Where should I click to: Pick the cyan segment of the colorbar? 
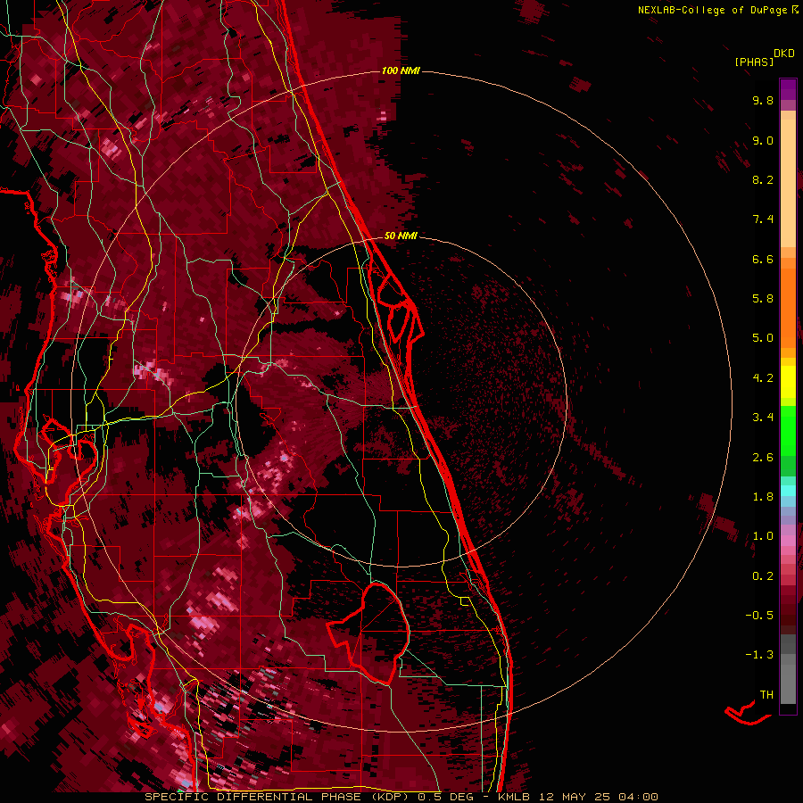tap(788, 491)
